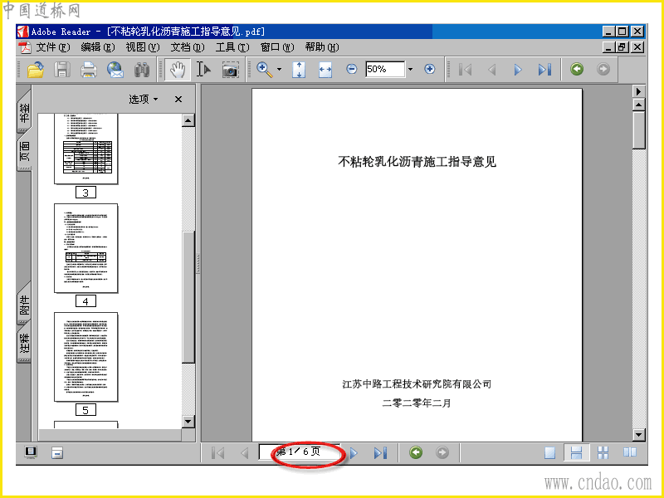Switch to Single Page layout
Screen dimensions: 664x498
[549, 452]
